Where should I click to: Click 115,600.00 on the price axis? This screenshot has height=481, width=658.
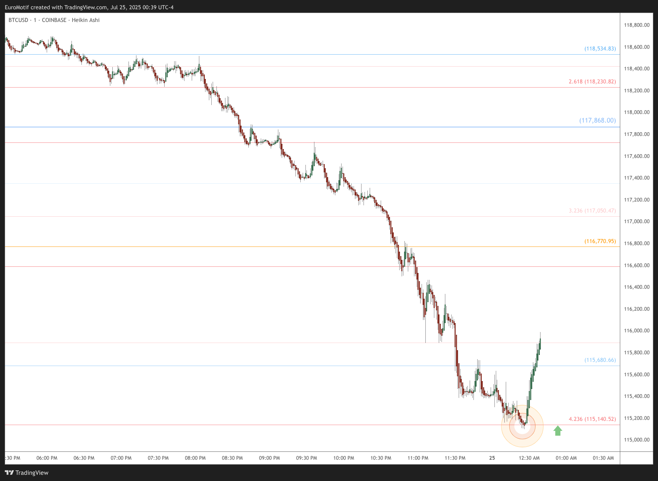pos(637,375)
